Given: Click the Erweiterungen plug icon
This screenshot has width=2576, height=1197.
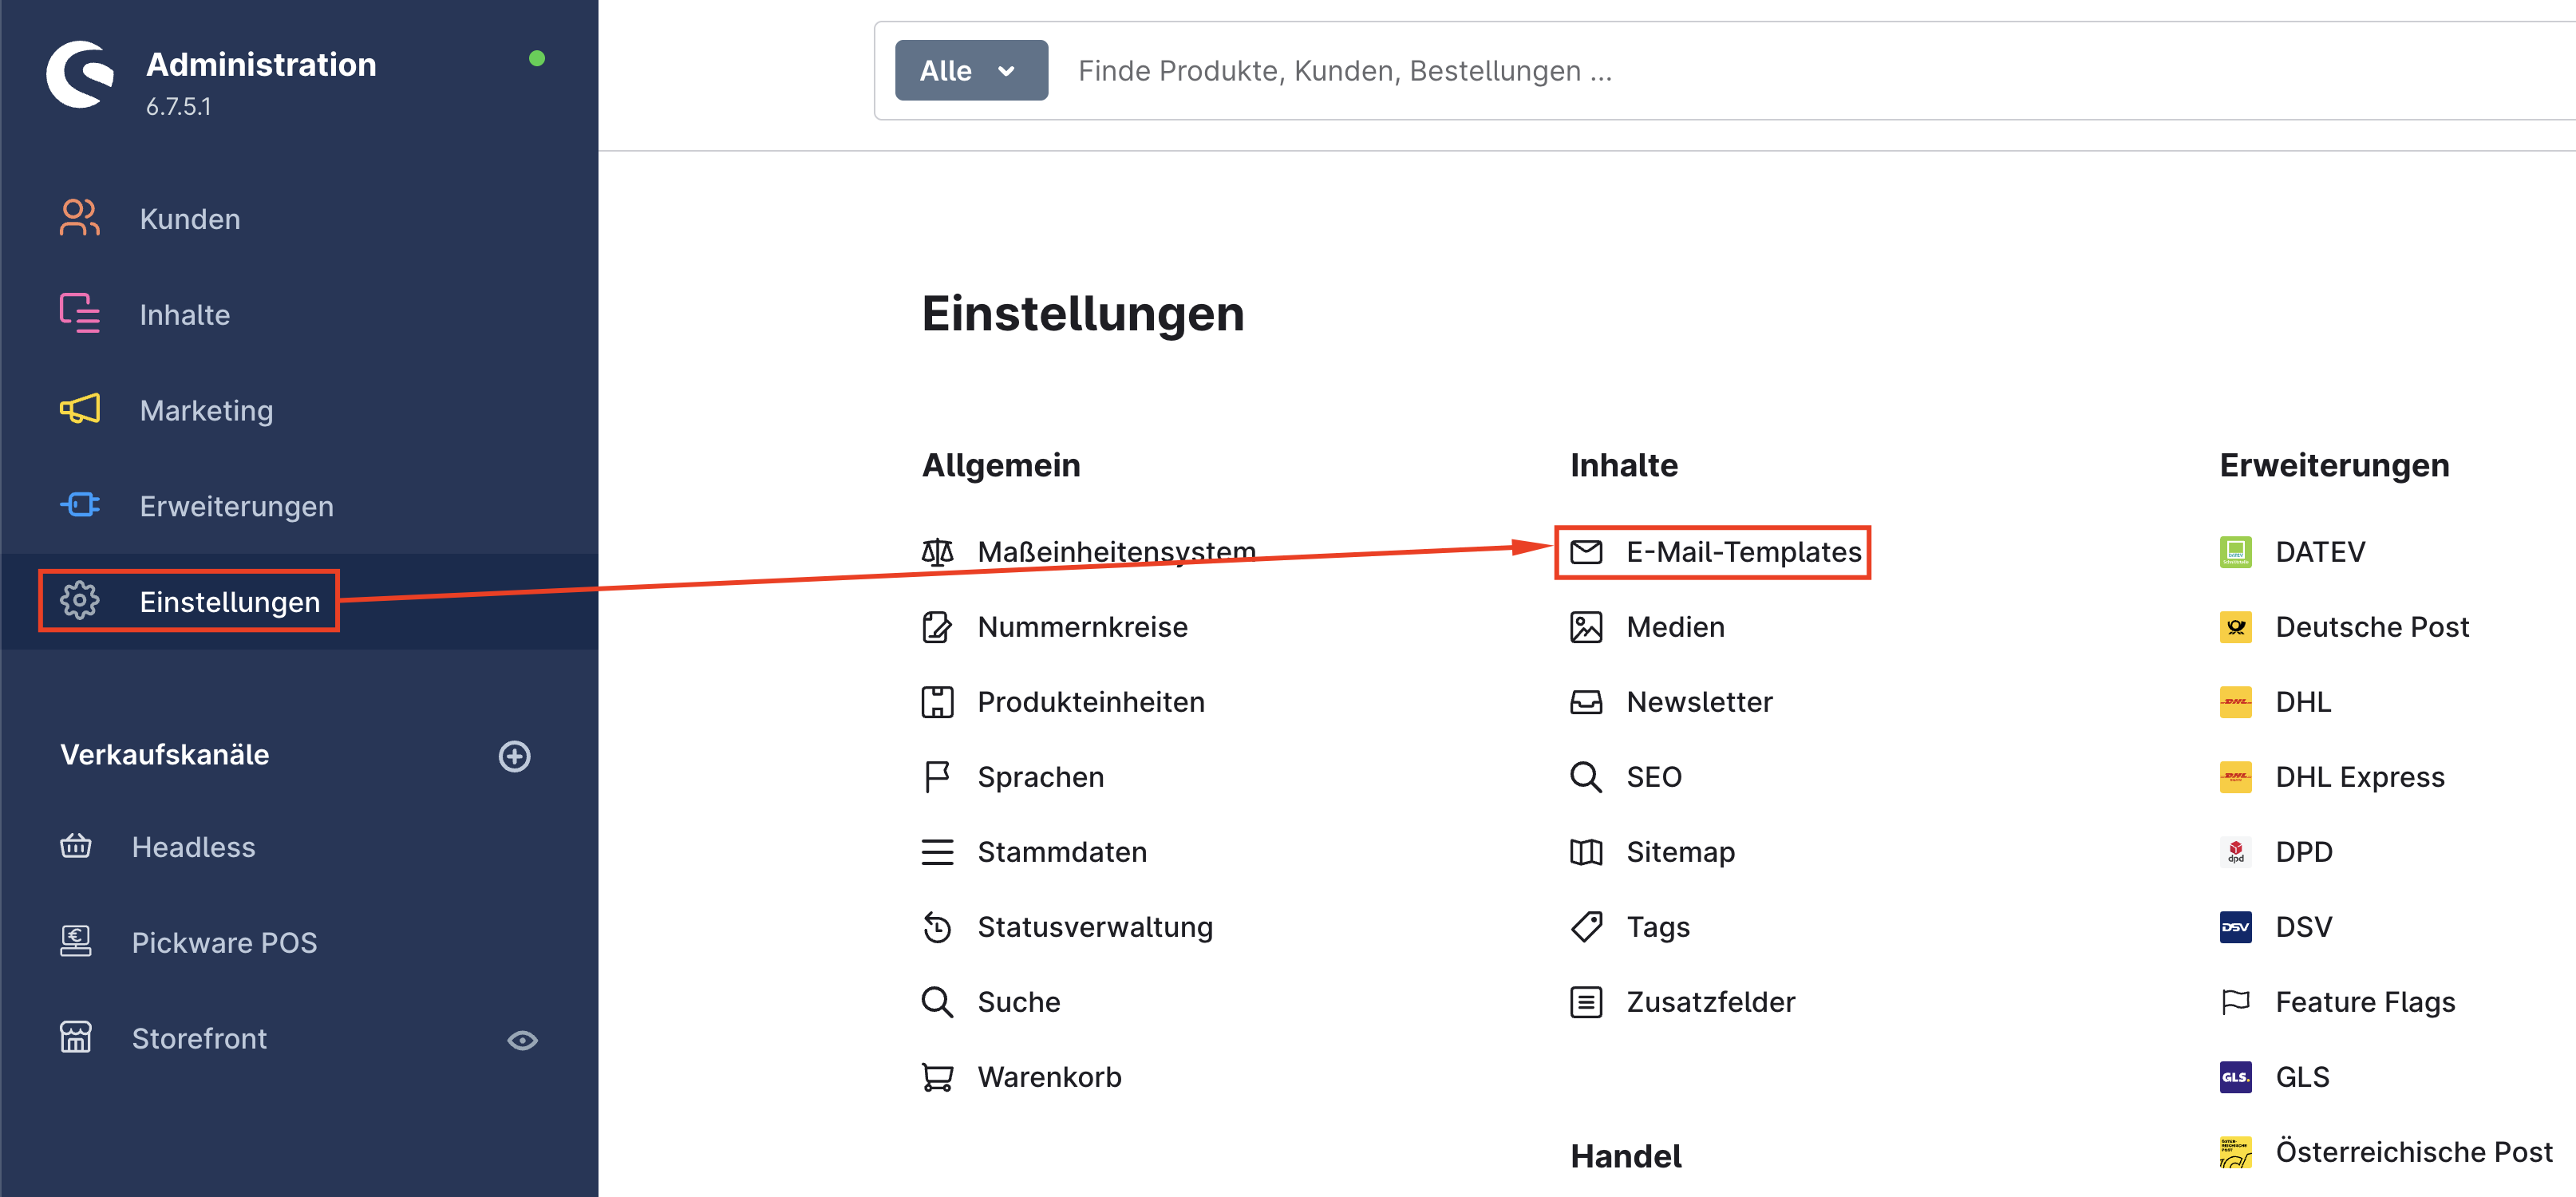Looking at the screenshot, I should [x=79, y=505].
